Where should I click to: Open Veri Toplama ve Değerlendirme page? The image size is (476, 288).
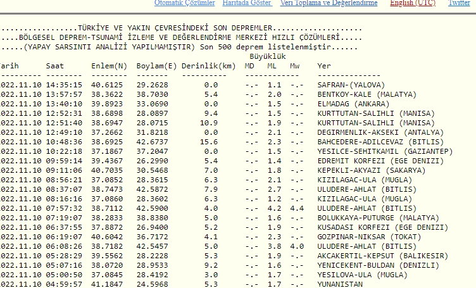coord(329,3)
